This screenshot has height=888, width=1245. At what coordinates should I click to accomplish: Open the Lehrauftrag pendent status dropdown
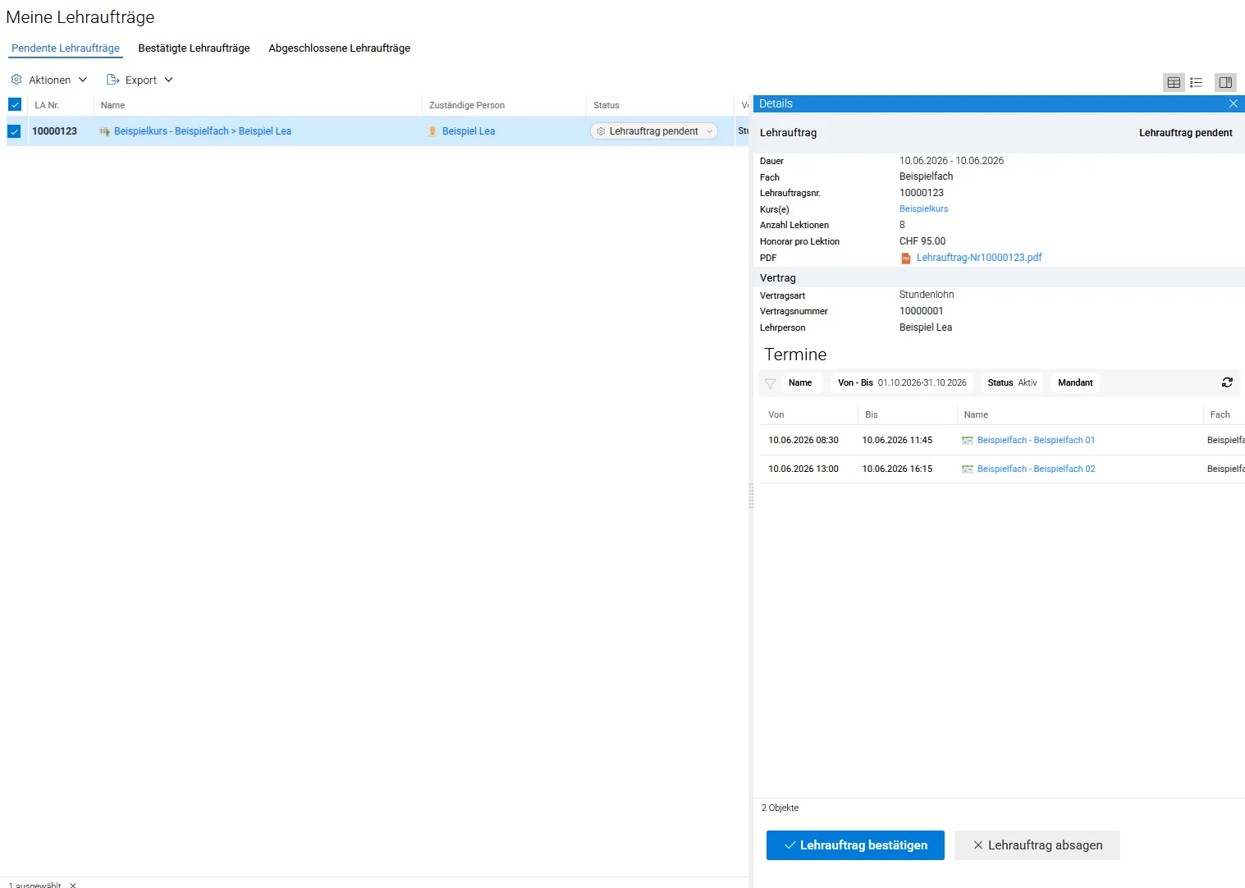coord(654,131)
